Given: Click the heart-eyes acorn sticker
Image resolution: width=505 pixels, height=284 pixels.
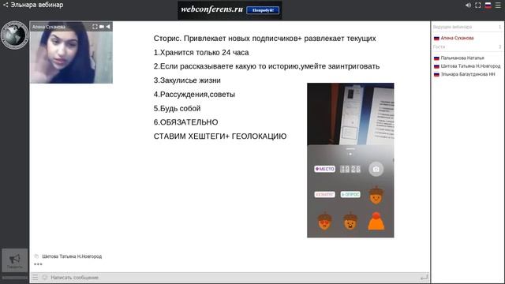Looking at the screenshot, I should click(324, 221).
